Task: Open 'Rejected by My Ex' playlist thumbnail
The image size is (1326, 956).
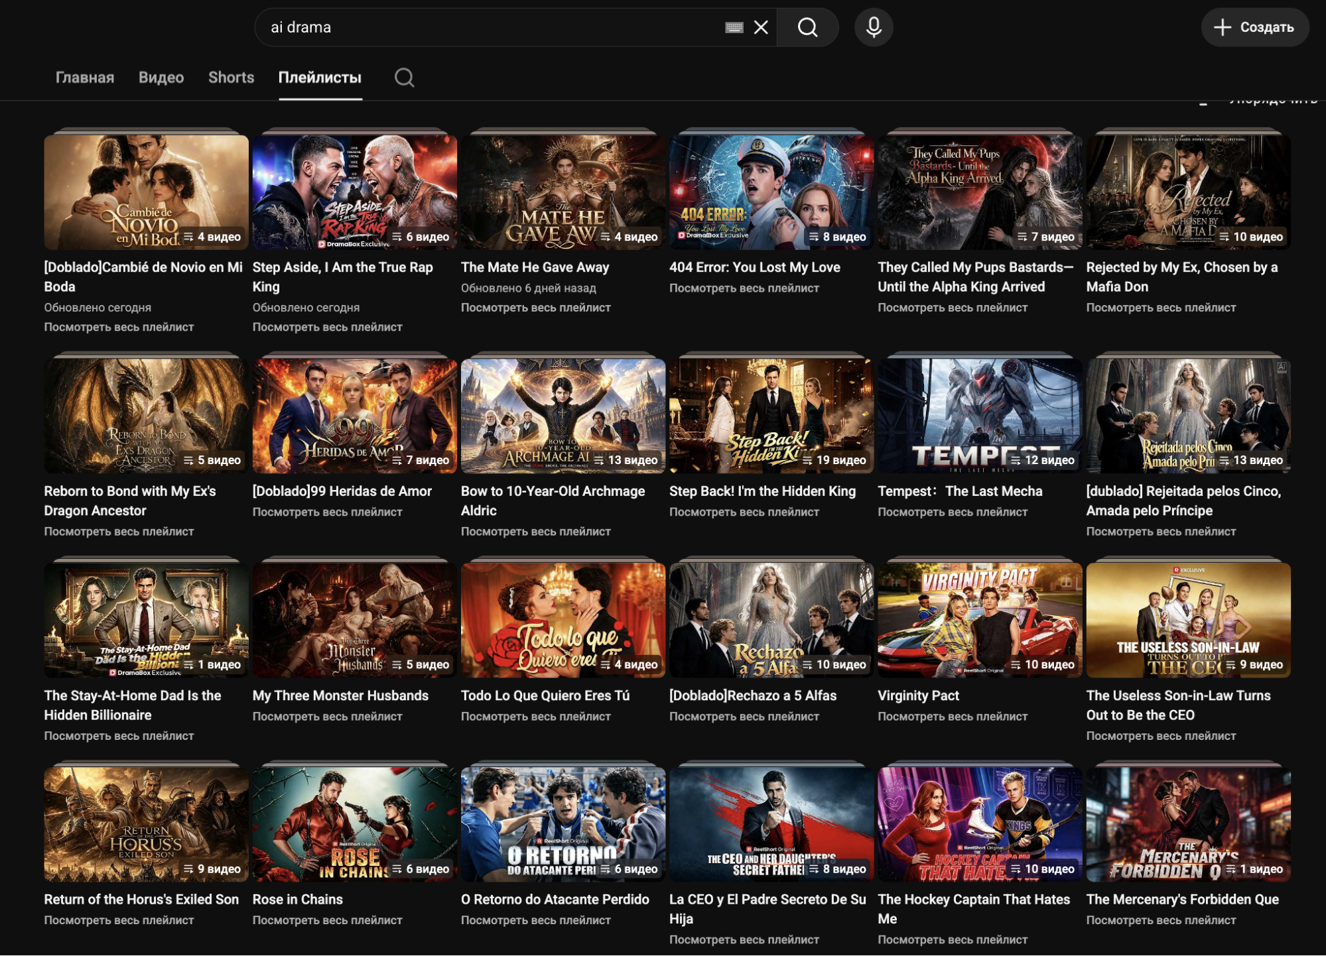Action: point(1188,192)
